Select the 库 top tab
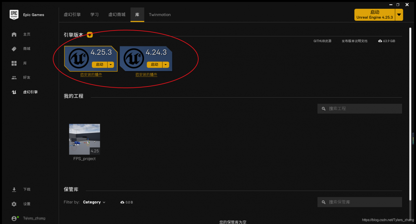 (x=137, y=15)
